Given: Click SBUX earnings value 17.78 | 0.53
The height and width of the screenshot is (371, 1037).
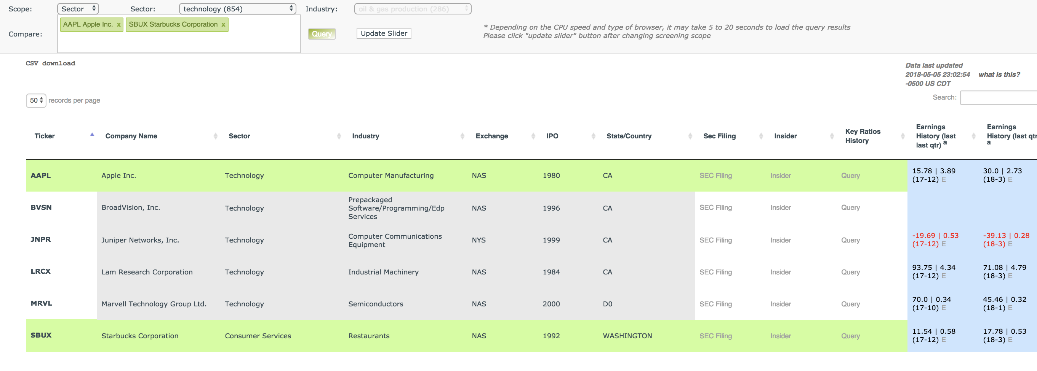Looking at the screenshot, I should click(x=1004, y=331).
